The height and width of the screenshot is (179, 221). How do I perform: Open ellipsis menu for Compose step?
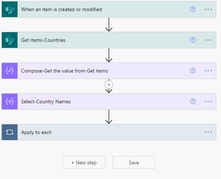(x=208, y=71)
